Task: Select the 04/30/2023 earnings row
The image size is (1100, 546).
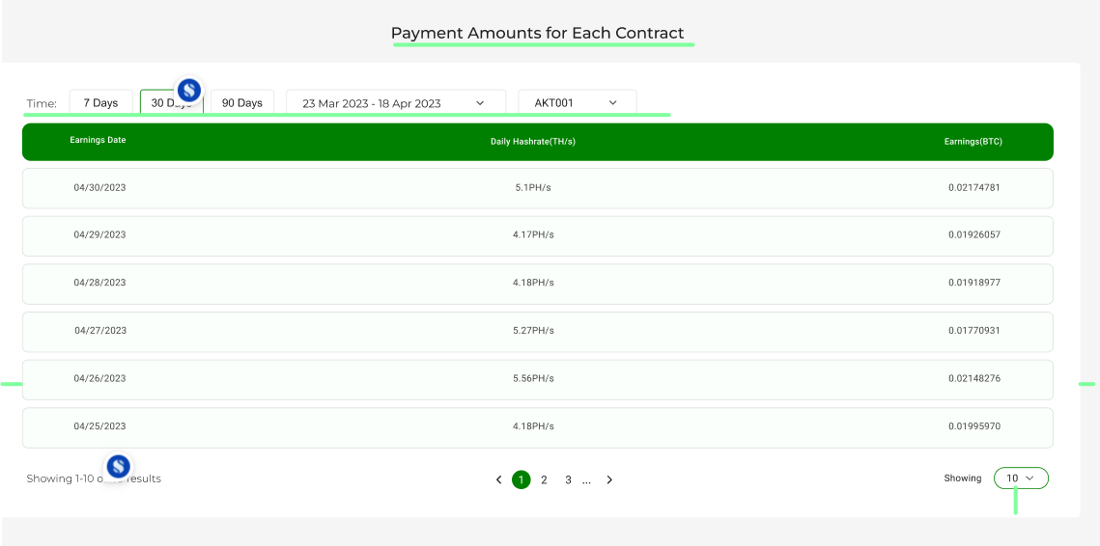Action: 537,188
